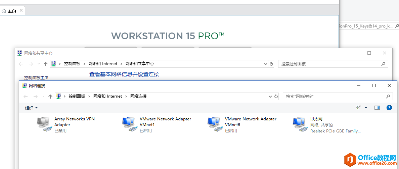Click breadcrumb arrow after 控制面板 in 网络连接 window
Viewport: 399px width, 169px height.
(89, 96)
